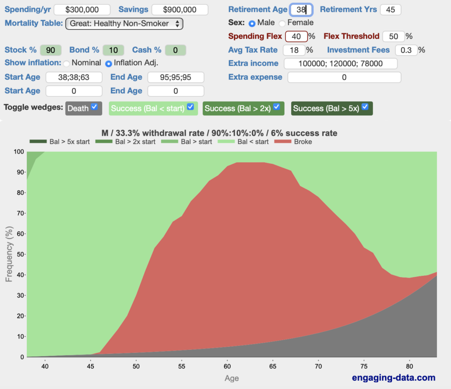Choose Nominal inflation display

click(67, 63)
